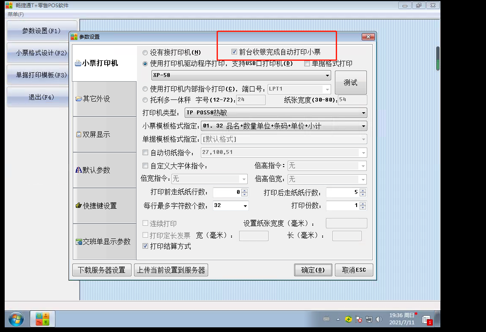Click the 参数设置(F1) sidebar button
This screenshot has width=486, height=332.
(41, 31)
